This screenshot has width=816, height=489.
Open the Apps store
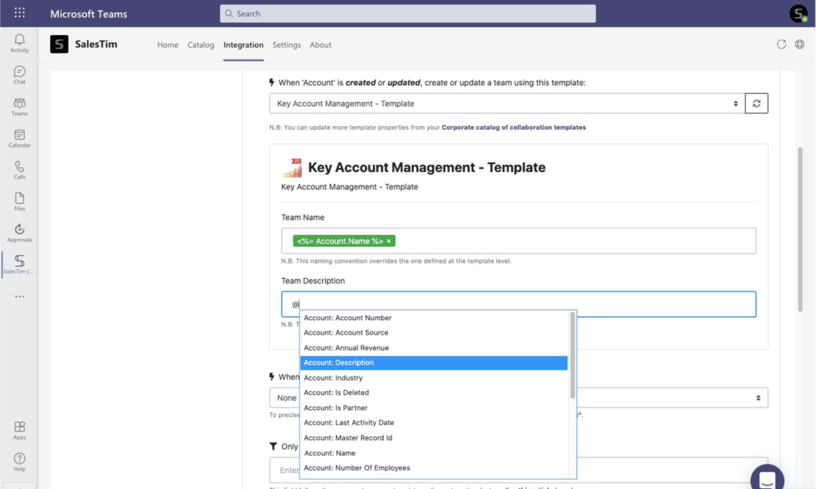[19, 430]
